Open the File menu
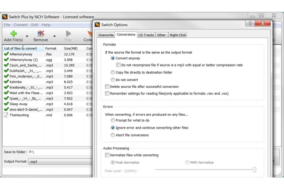This screenshot has width=284, height=189. pyautogui.click(x=7, y=25)
